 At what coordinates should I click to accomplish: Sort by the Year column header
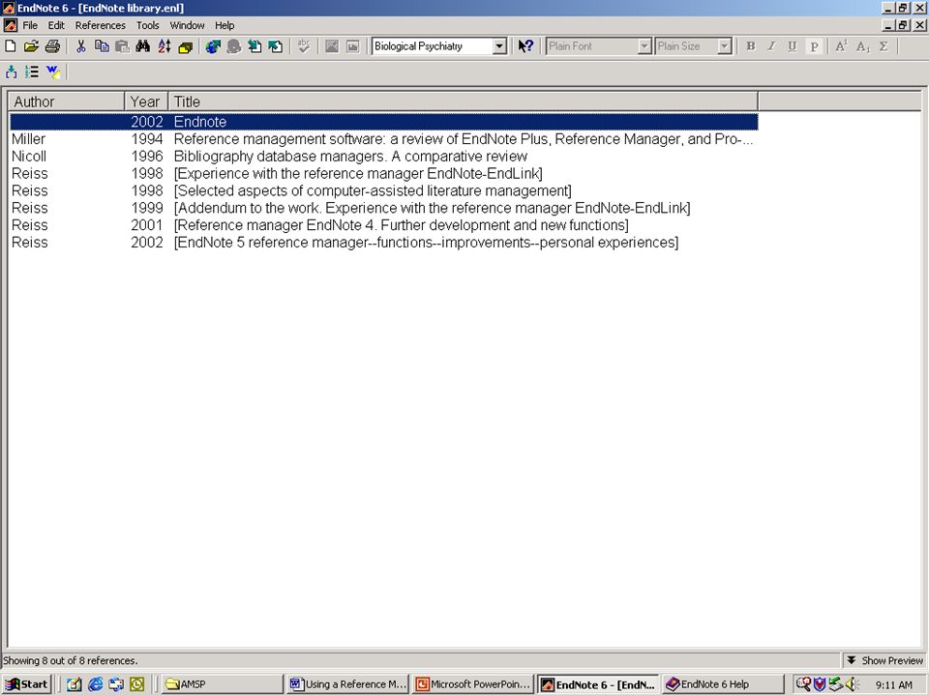tap(146, 101)
